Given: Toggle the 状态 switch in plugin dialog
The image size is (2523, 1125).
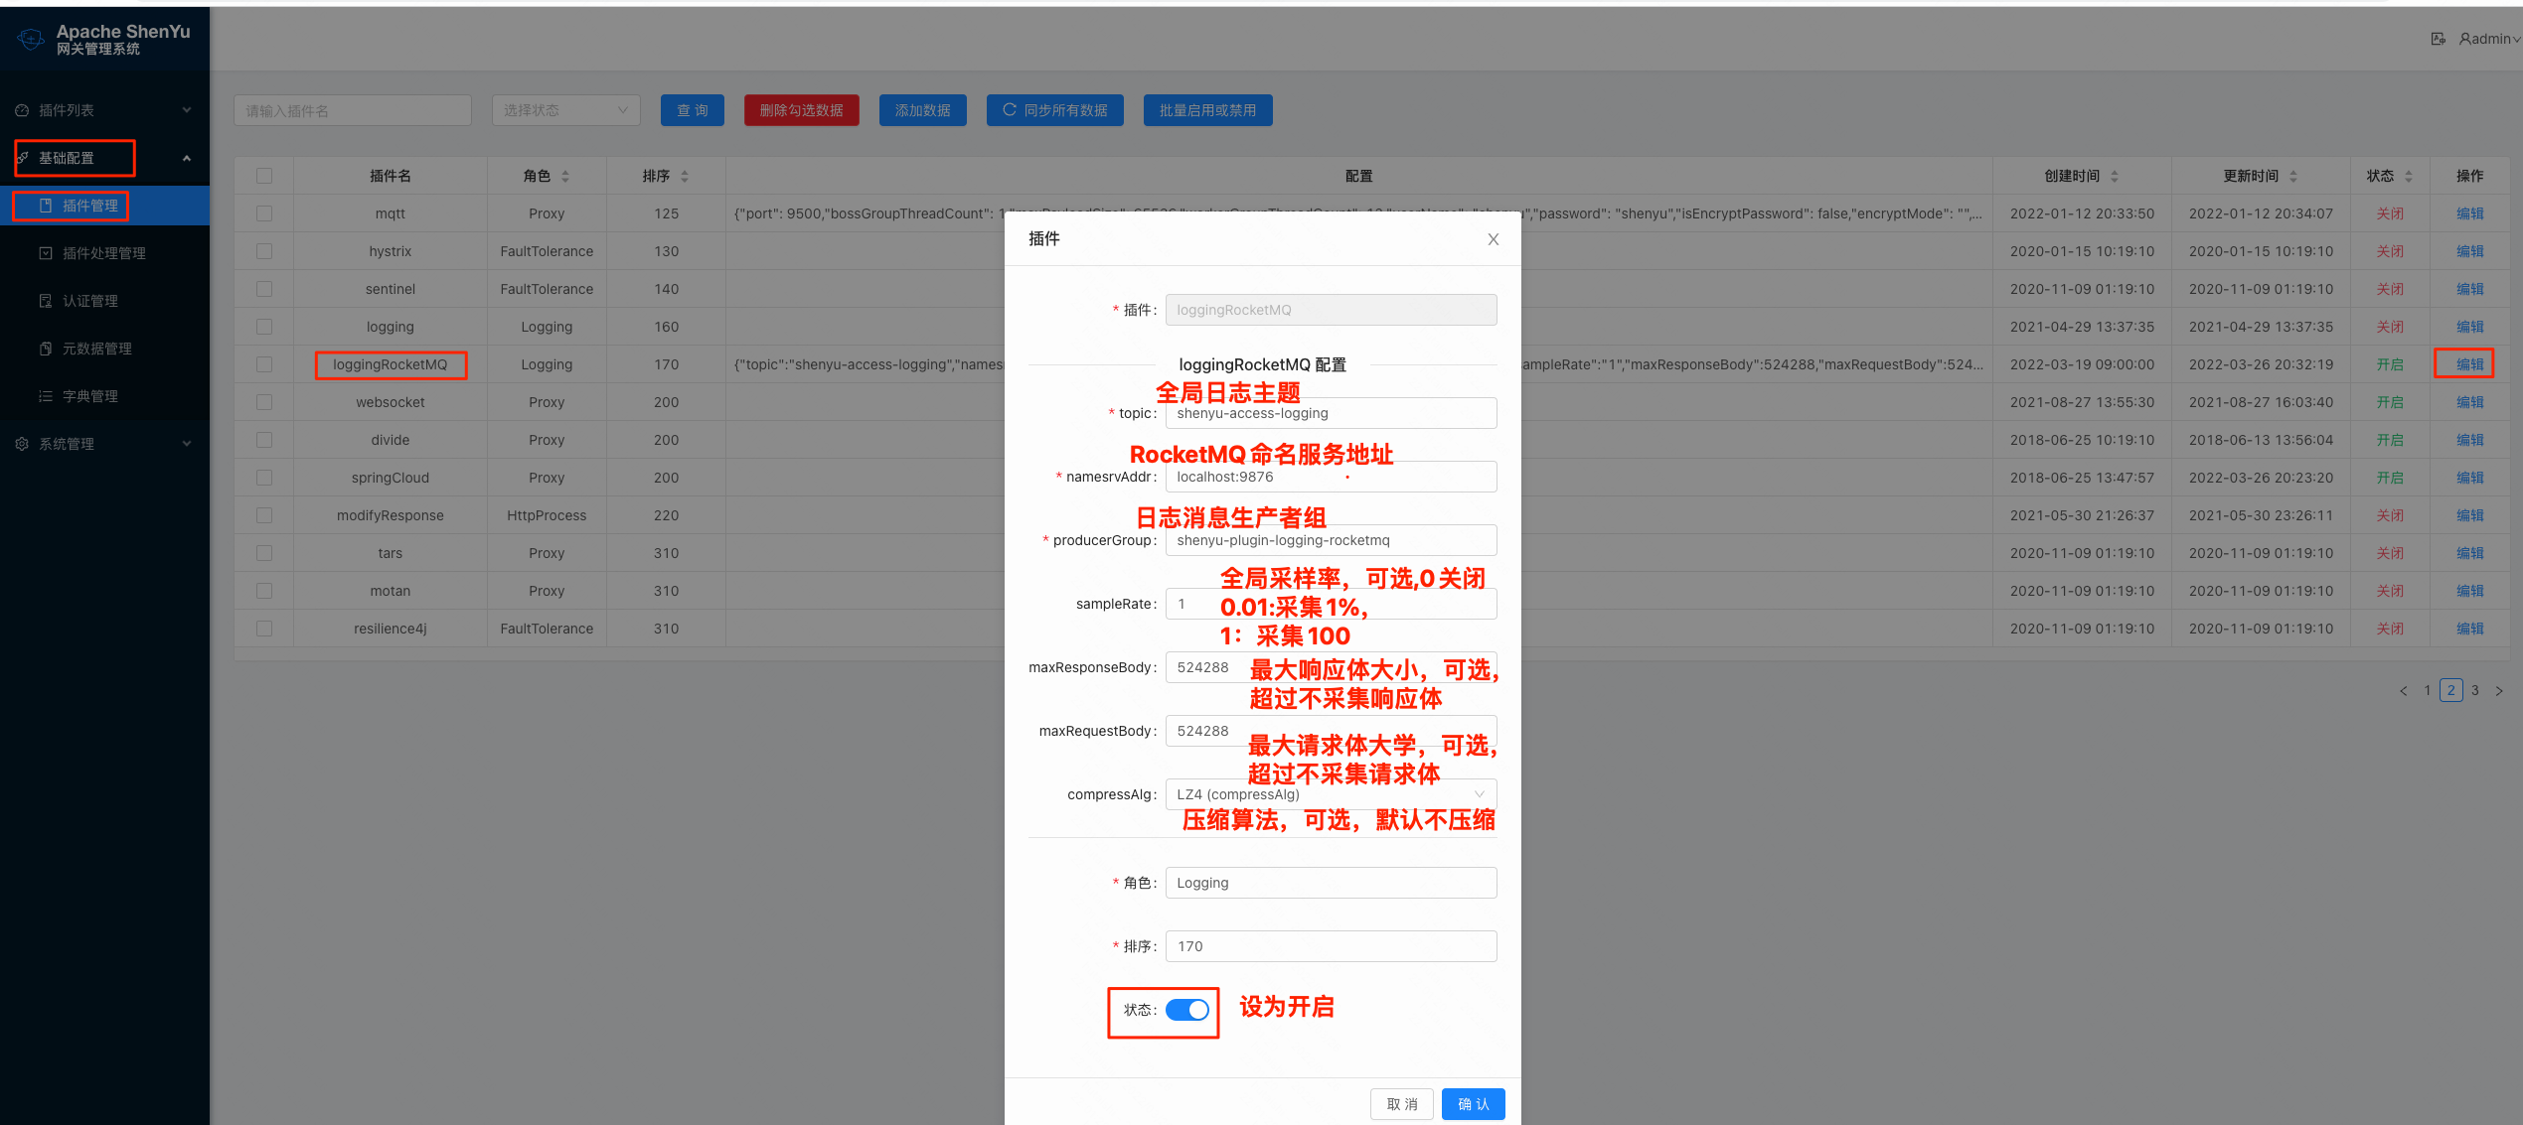Looking at the screenshot, I should click(x=1187, y=1010).
